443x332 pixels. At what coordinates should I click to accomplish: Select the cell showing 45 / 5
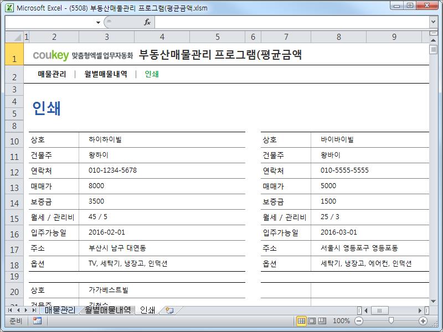pos(162,217)
